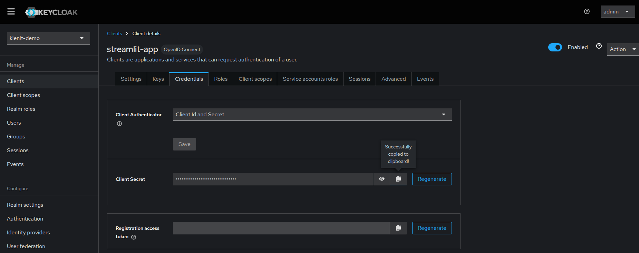Open the hamburger navigation menu
Screen dimensions: 639x253
point(11,12)
